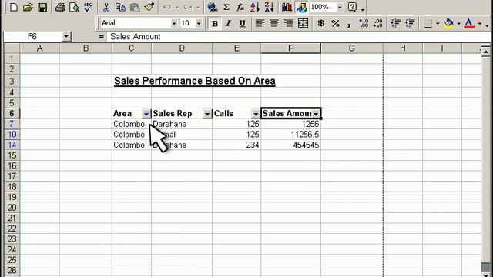Toggle bold formatting
This screenshot has height=277, width=493.
coord(215,23)
